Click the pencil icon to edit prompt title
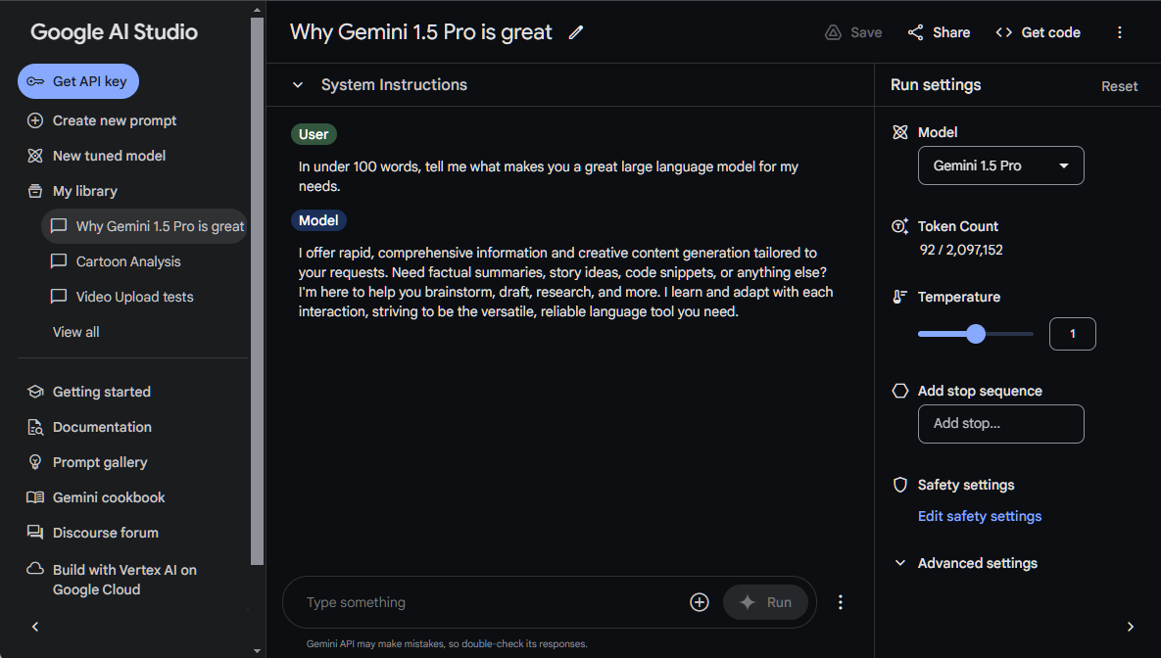This screenshot has height=658, width=1161. [576, 32]
